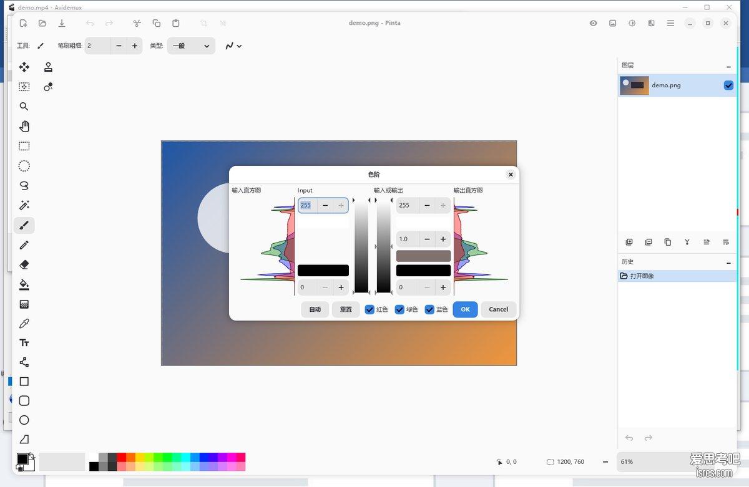749x487 pixels.
Task: Uncheck the 绿色 channel checkbox
Action: coord(399,309)
